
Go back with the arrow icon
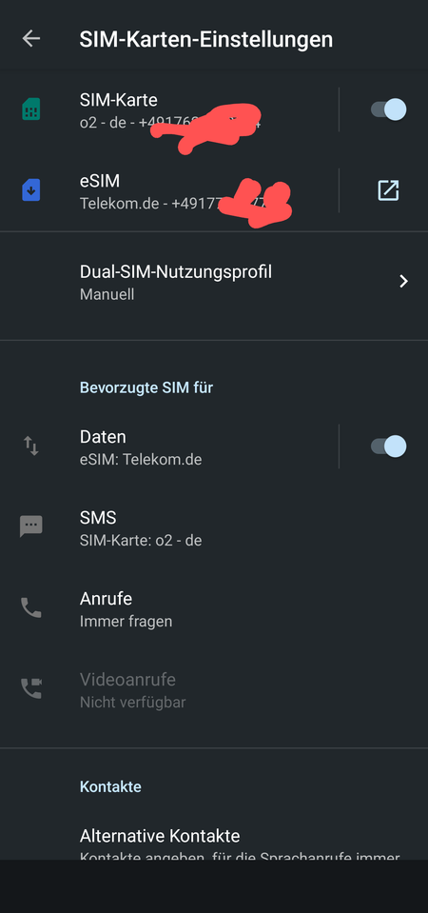click(x=30, y=39)
